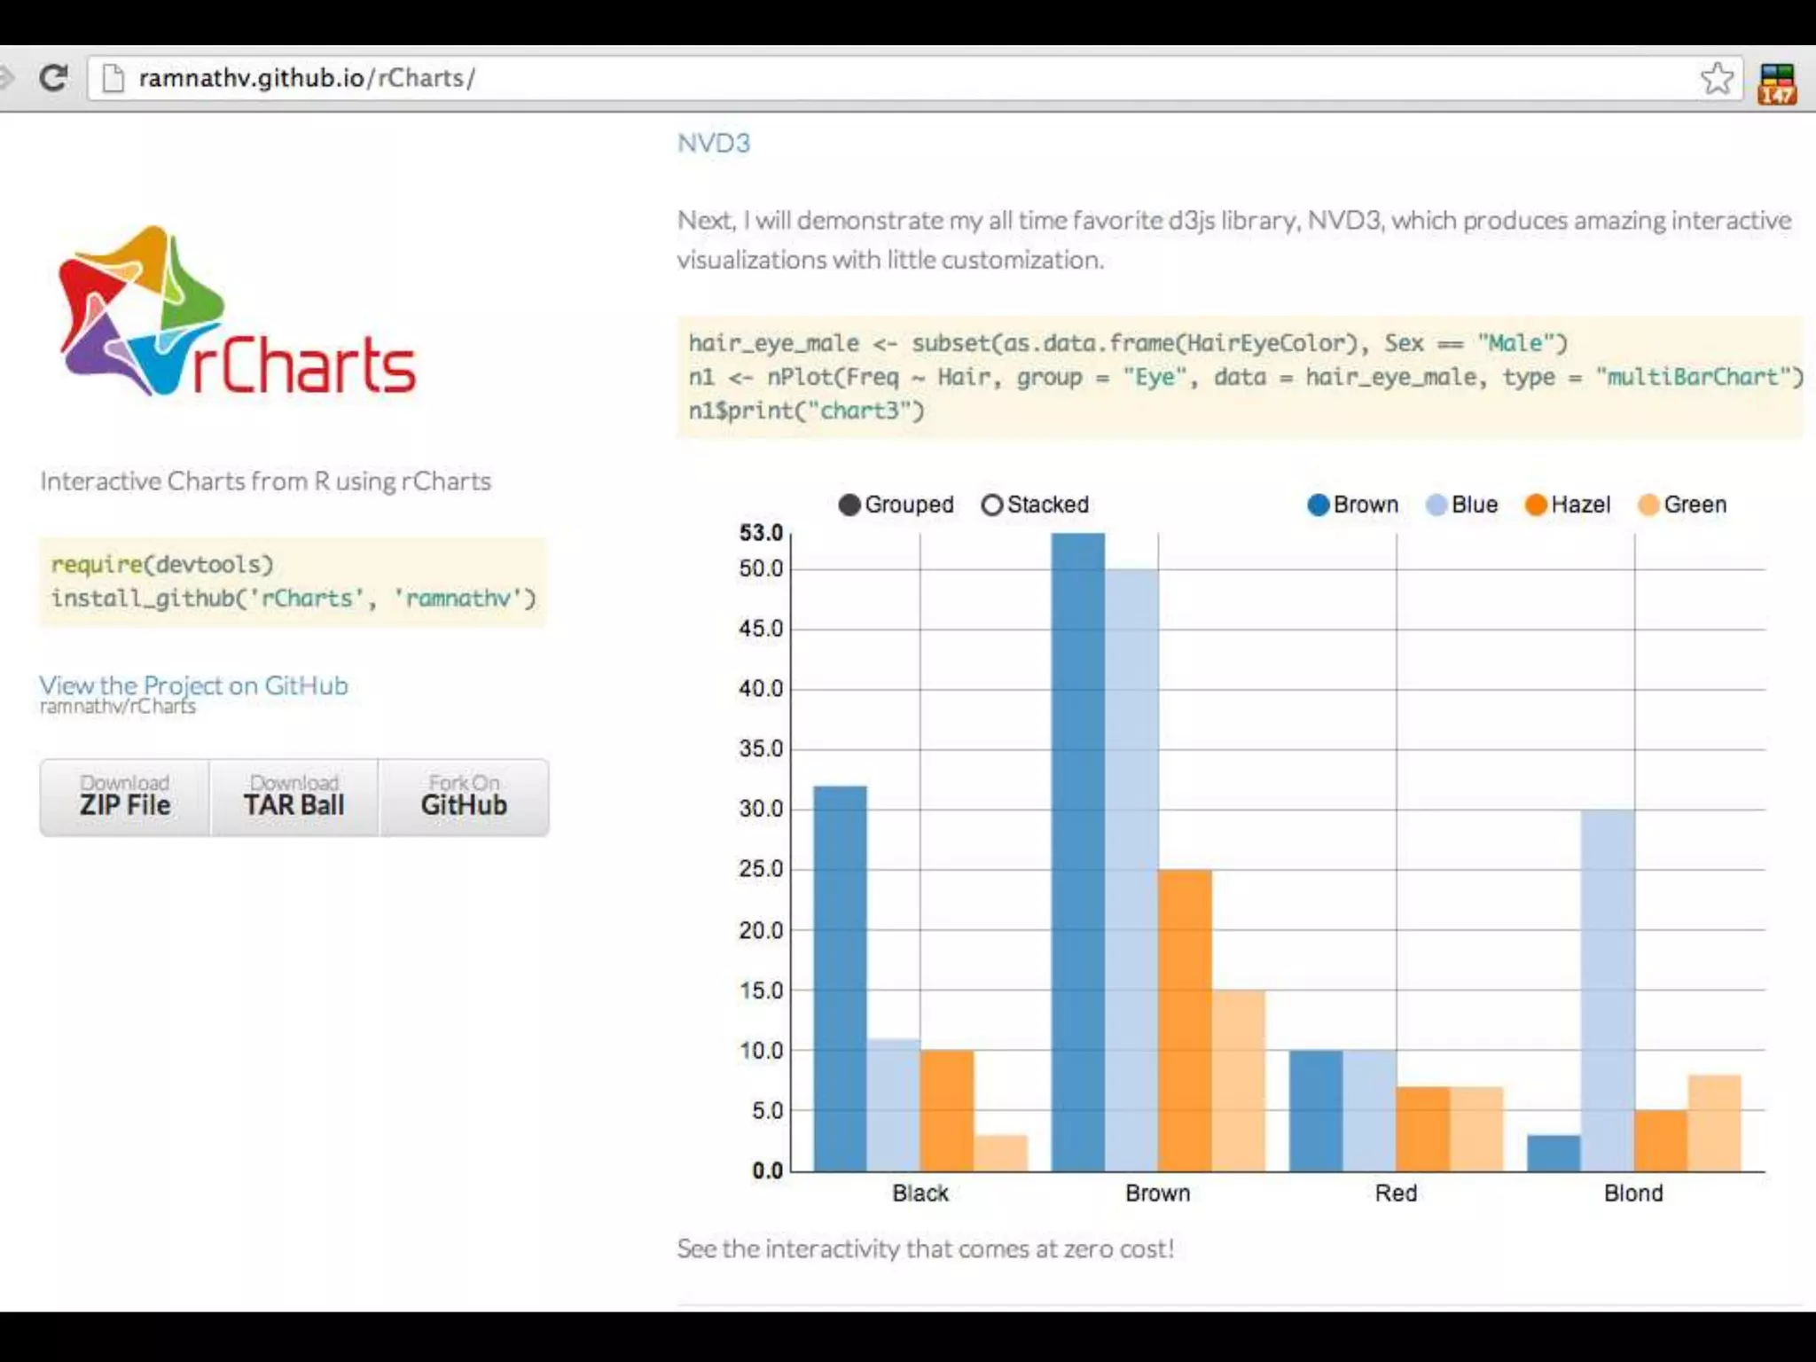
Task: Click the browser forward arrow icon
Action: click(5, 78)
